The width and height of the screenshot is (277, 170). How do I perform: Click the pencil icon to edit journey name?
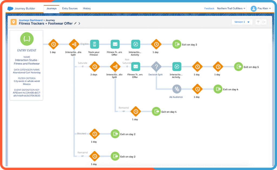(75, 24)
